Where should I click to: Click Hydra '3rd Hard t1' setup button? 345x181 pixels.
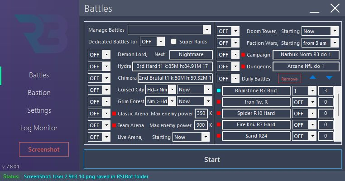click(x=172, y=66)
